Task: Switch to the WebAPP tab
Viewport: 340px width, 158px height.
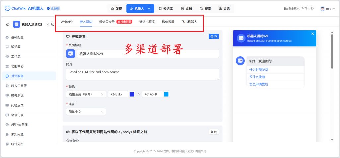Action: click(x=66, y=22)
